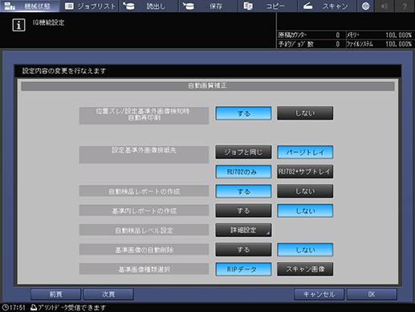
Task: Click the printer status icon in status bar
Action: point(34,307)
